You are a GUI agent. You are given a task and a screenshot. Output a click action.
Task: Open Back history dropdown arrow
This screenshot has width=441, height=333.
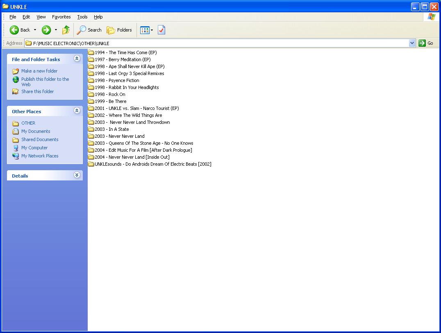point(35,30)
